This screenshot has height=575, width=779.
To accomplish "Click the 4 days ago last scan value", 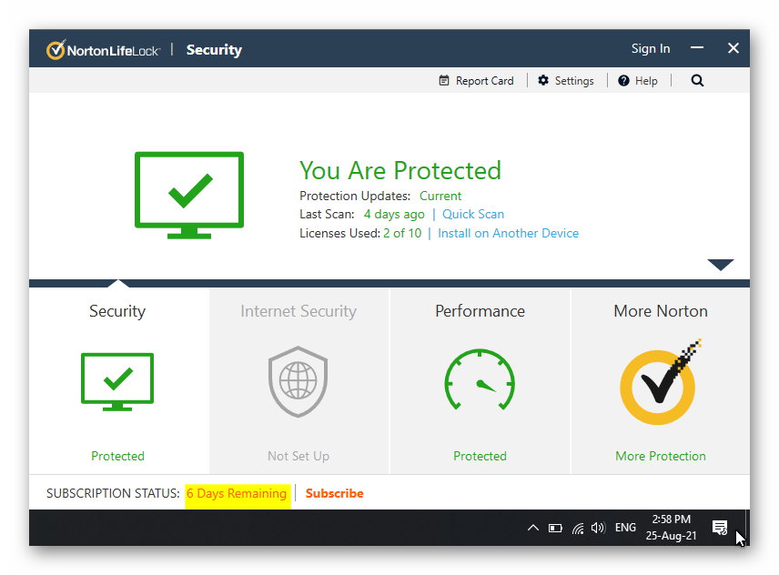I will point(394,214).
